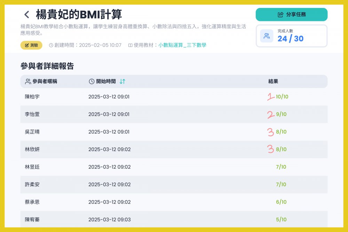The width and height of the screenshot is (348, 232).
Task: Click the clock icon beside 創建時間
Action: [51, 45]
